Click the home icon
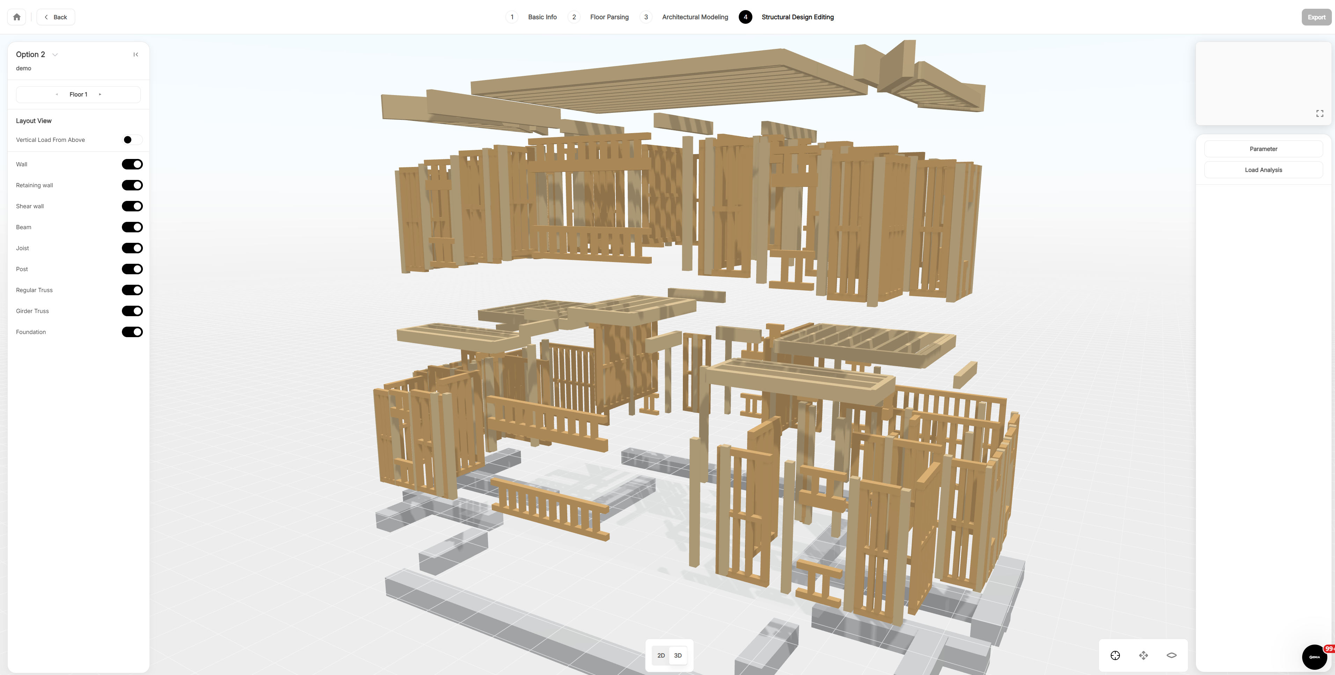This screenshot has width=1335, height=675. [x=16, y=17]
